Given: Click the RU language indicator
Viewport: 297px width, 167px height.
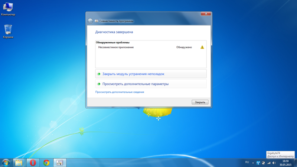Looking at the screenshot, I should click(x=247, y=162).
